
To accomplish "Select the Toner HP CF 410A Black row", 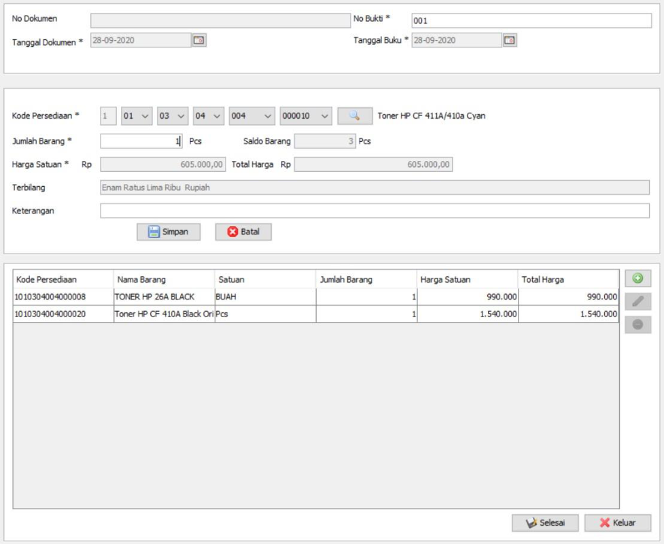I will click(x=315, y=314).
